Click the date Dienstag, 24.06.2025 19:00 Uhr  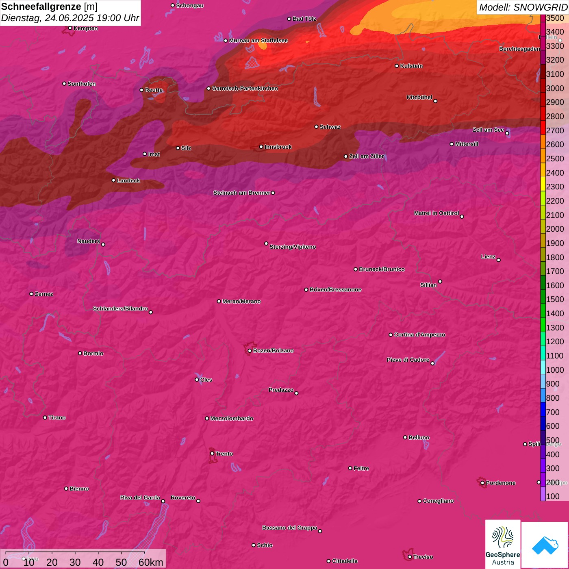click(70, 18)
